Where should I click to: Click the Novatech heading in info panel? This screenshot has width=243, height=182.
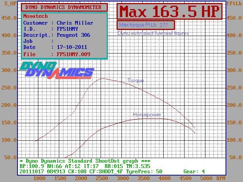click(x=36, y=16)
